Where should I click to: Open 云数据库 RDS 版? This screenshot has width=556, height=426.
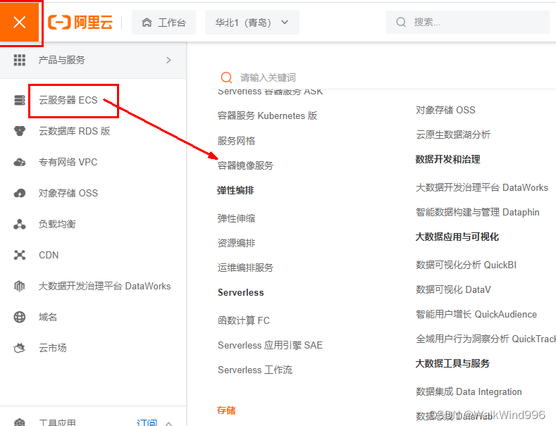[x=75, y=131]
